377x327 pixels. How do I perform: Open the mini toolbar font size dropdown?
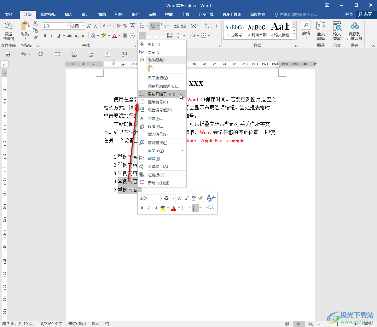coord(173,198)
